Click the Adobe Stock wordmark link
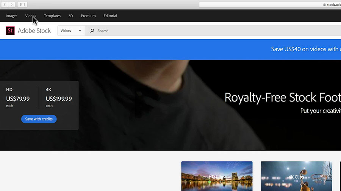The height and width of the screenshot is (191, 341). [34, 31]
